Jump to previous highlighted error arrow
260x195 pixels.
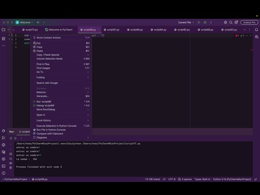(x=247, y=36)
